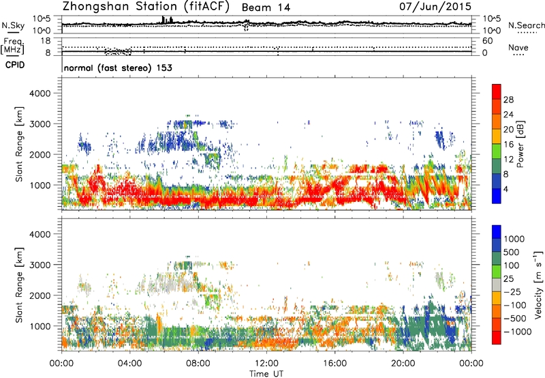Click the 'Beam 14' label

pyautogui.click(x=266, y=8)
